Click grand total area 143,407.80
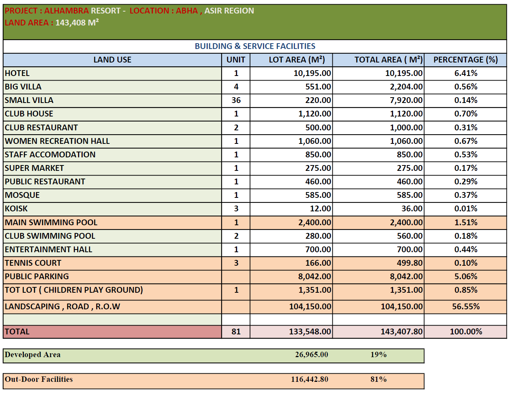The width and height of the screenshot is (510, 393). pos(402,332)
